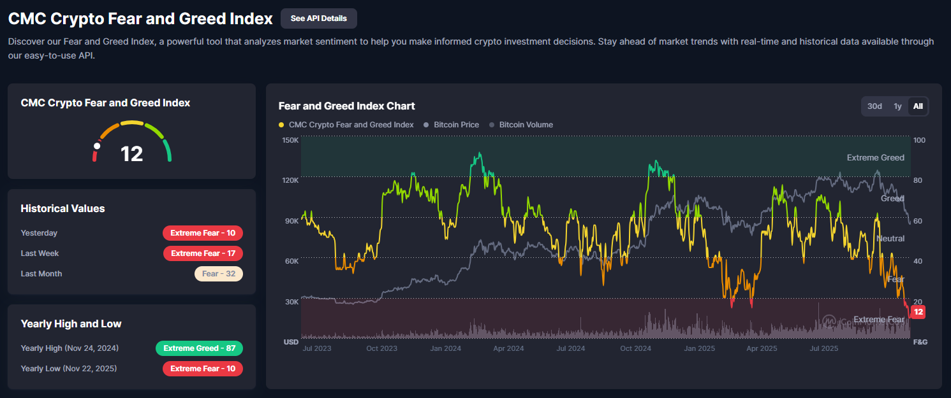Click the Jan 2025 x-axis label

point(699,348)
